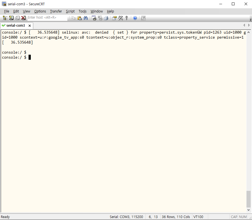252x220 pixels.
Task: Open the Tools menu
Action: (x=83, y=11)
